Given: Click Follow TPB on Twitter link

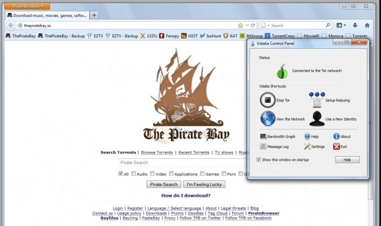Looking at the screenshot, I should [200, 218].
